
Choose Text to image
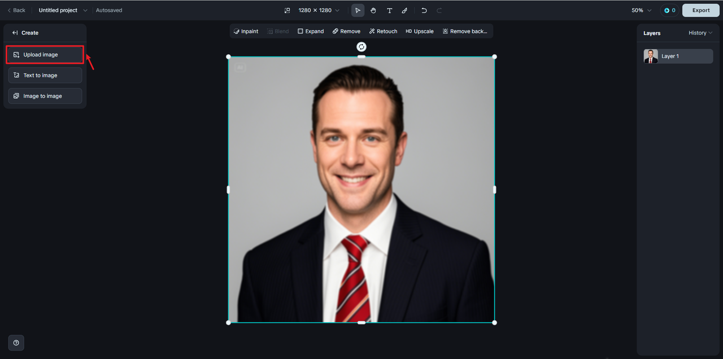(x=45, y=75)
